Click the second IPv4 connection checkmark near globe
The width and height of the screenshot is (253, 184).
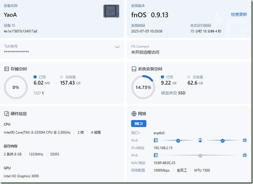(222, 141)
